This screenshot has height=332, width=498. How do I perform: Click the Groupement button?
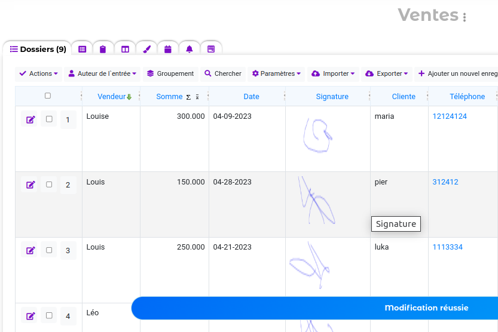tap(170, 73)
